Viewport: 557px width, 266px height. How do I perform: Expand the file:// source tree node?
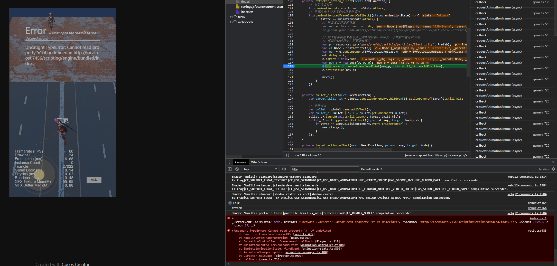point(231,17)
